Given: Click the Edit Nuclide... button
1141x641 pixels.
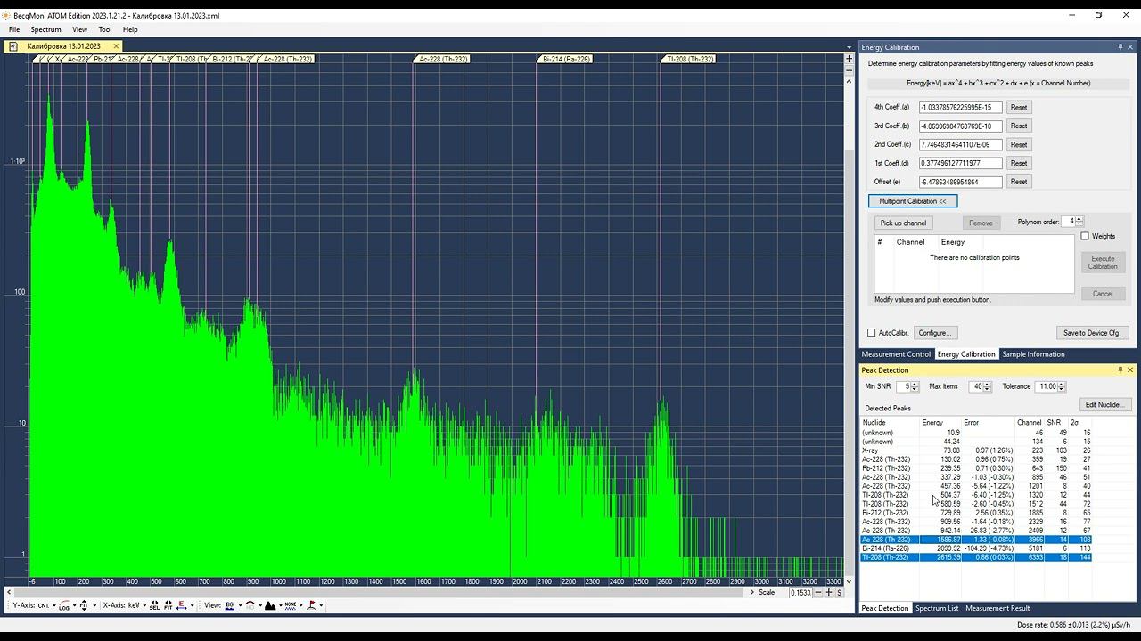Looking at the screenshot, I should coord(1104,404).
